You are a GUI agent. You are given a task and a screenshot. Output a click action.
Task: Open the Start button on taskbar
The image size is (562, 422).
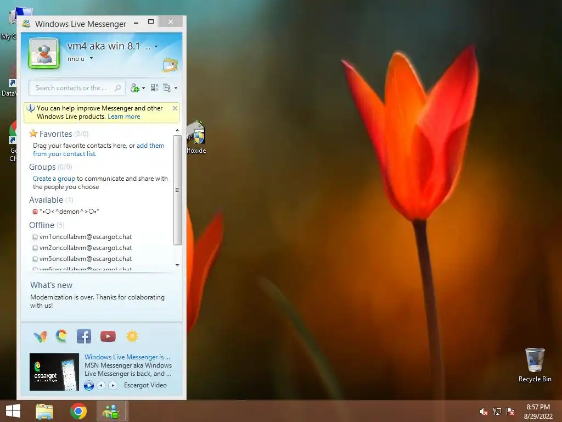pos(13,411)
